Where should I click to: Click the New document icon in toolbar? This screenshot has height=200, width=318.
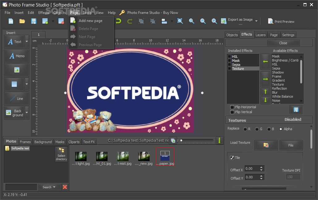pos(11,21)
